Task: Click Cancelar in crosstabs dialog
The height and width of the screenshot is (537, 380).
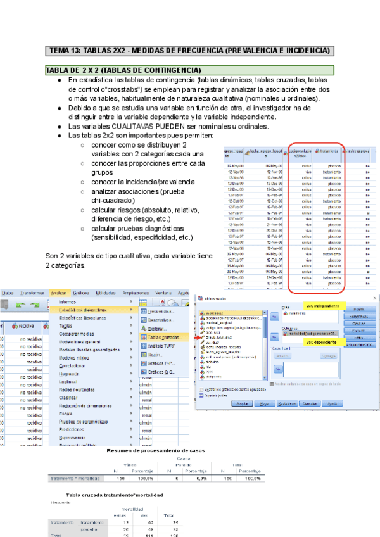Action: (310, 404)
